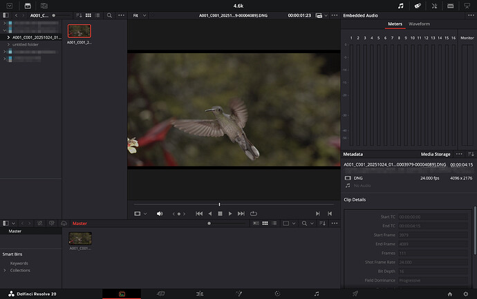
Task: Expand the untitled folder
Action: (x=8, y=45)
